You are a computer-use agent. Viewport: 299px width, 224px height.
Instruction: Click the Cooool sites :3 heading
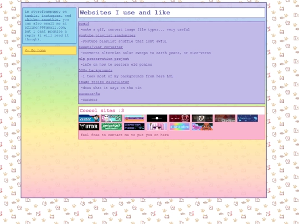point(102,111)
